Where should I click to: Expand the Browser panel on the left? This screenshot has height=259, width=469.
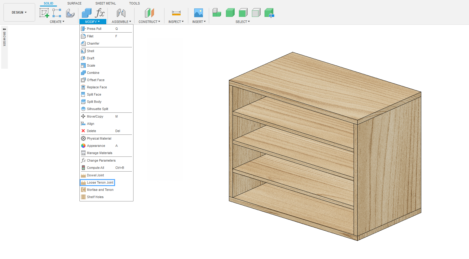point(5,29)
